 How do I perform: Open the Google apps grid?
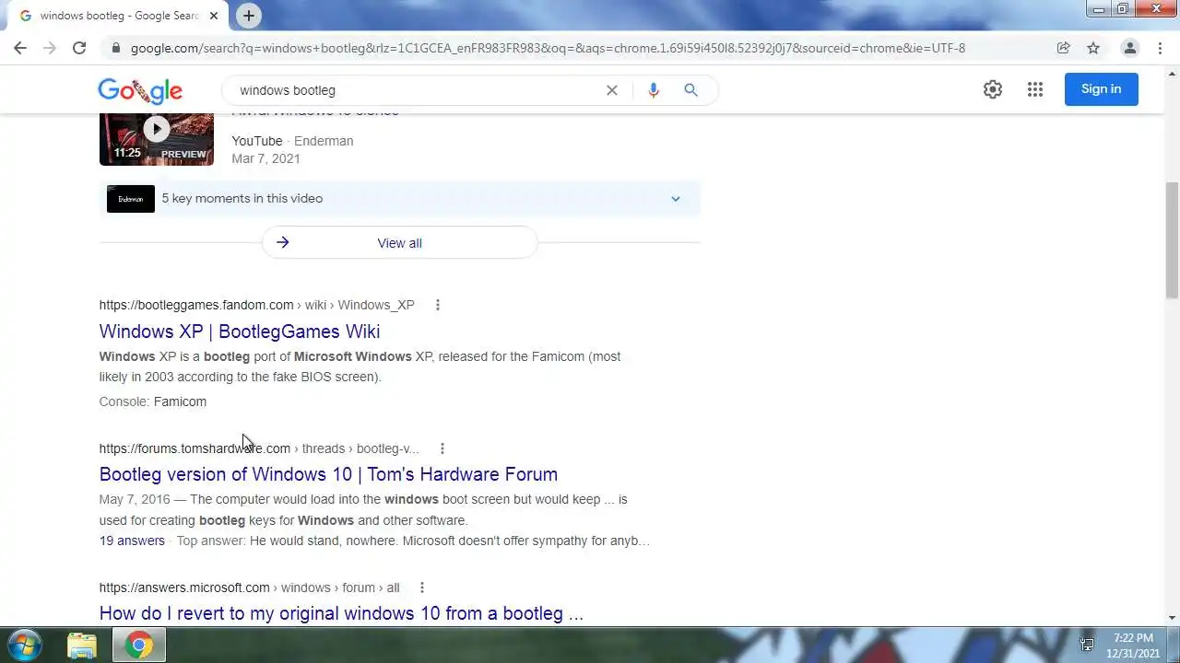[1035, 89]
